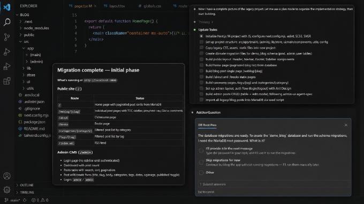Check the "Build home page" todo
Screen dimensions: 364x204
coord(201,65)
